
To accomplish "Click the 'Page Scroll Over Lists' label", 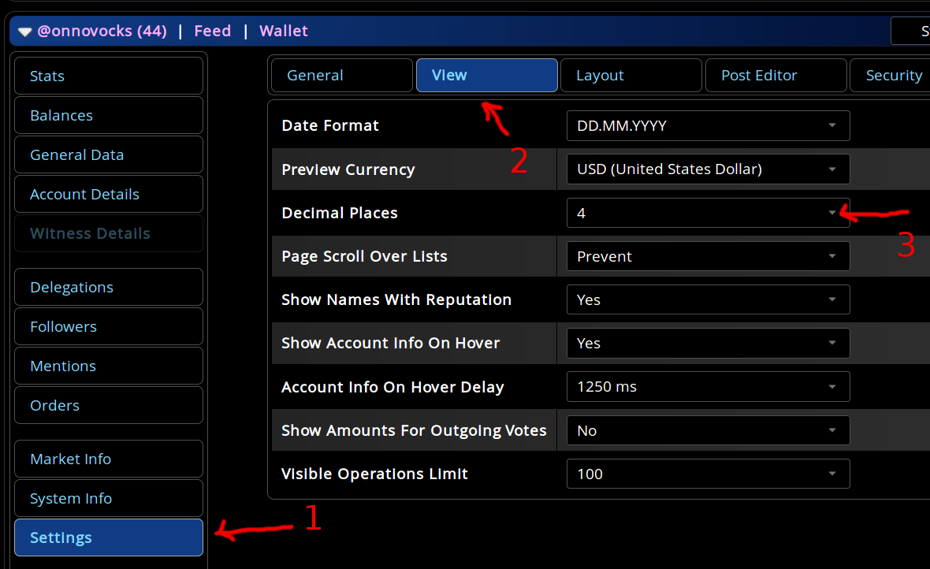I will click(x=364, y=256).
